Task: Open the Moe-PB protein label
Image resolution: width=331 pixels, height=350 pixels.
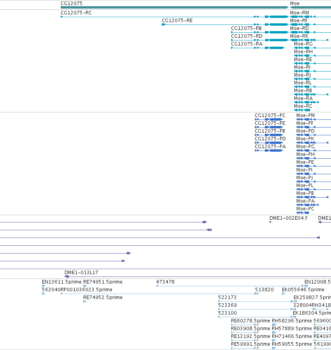Action: [x=305, y=193]
